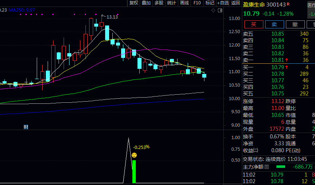
Task: Click the diamond icon above the price axis
Action: pos(213,11)
